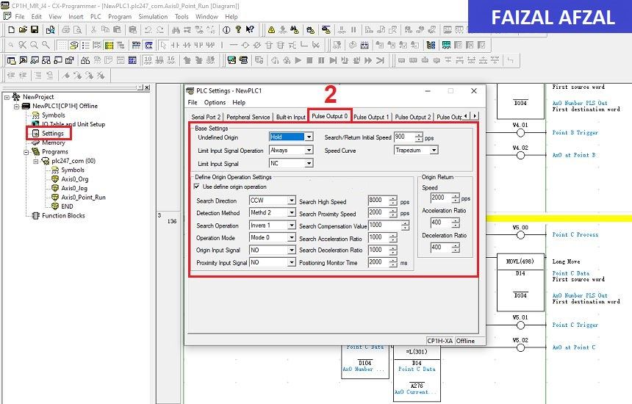Save project with the floppy disk icon
The height and width of the screenshot is (404, 632).
click(x=35, y=29)
